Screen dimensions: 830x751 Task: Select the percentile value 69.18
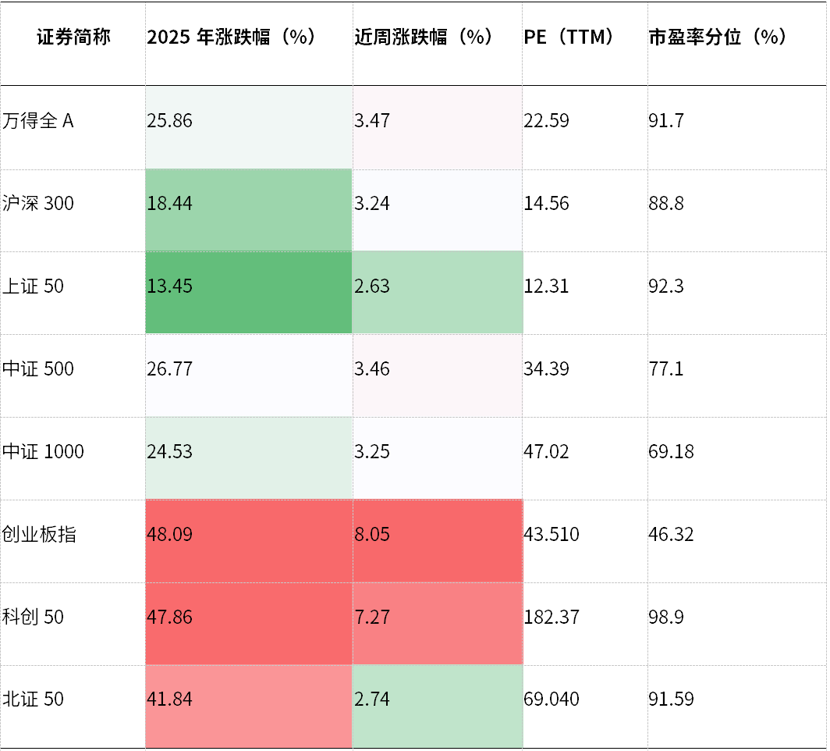click(x=671, y=452)
